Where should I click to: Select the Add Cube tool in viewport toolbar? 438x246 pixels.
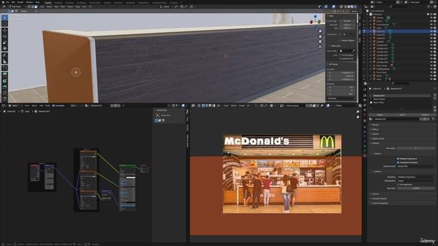click(x=5, y=68)
